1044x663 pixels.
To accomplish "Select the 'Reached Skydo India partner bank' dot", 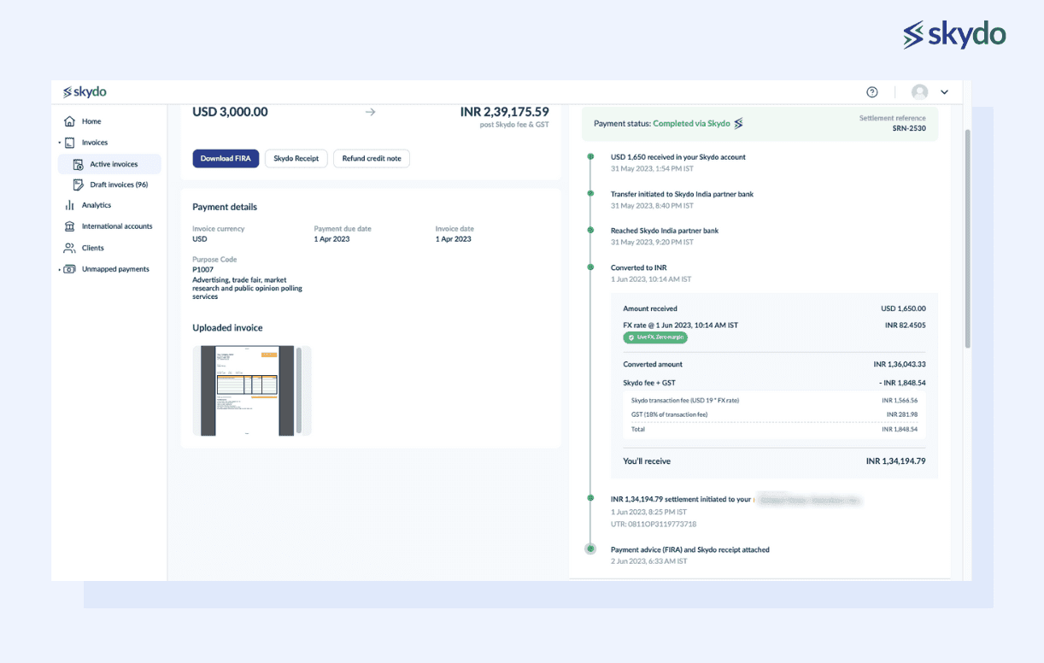I will point(589,231).
